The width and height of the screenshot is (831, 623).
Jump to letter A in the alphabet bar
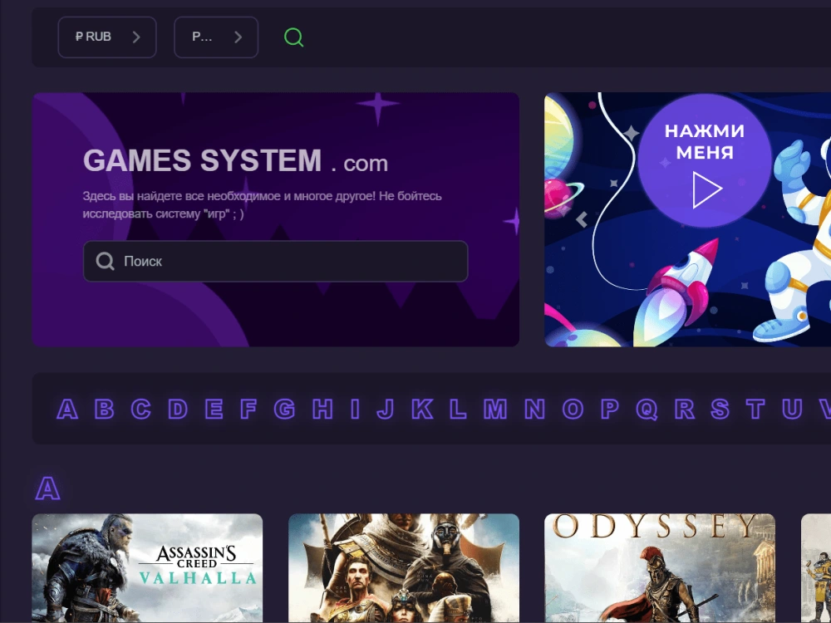[x=67, y=409]
